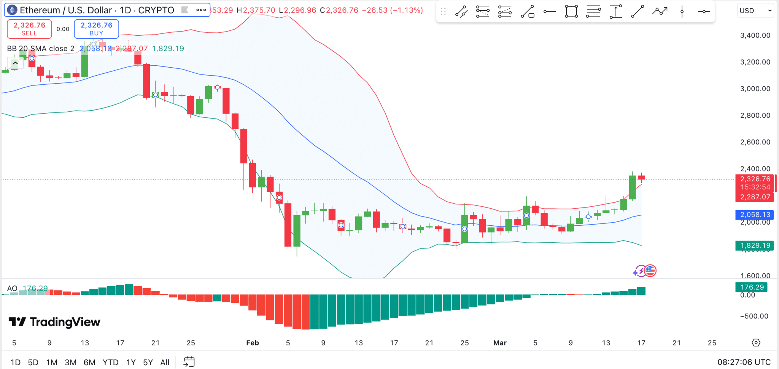Select the Vertical Line drawing tool
This screenshot has height=369, width=779.
[682, 12]
